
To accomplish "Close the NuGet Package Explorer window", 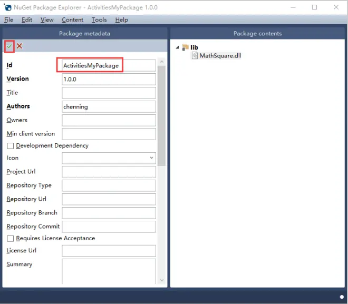I will pyautogui.click(x=336, y=7).
